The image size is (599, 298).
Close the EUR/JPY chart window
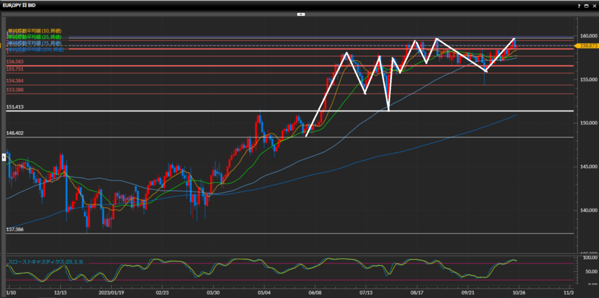coord(594,5)
